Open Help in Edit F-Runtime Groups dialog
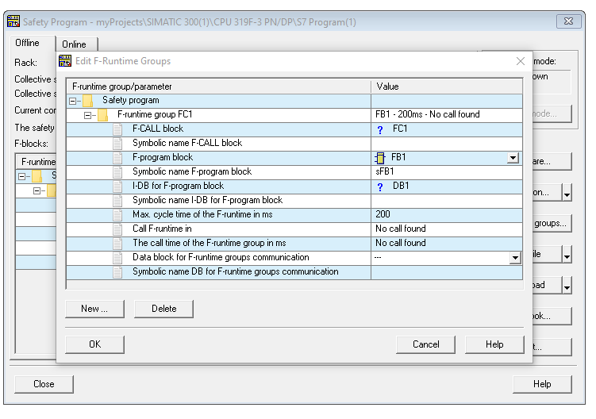Image resolution: width=596 pixels, height=419 pixels. pyautogui.click(x=494, y=344)
